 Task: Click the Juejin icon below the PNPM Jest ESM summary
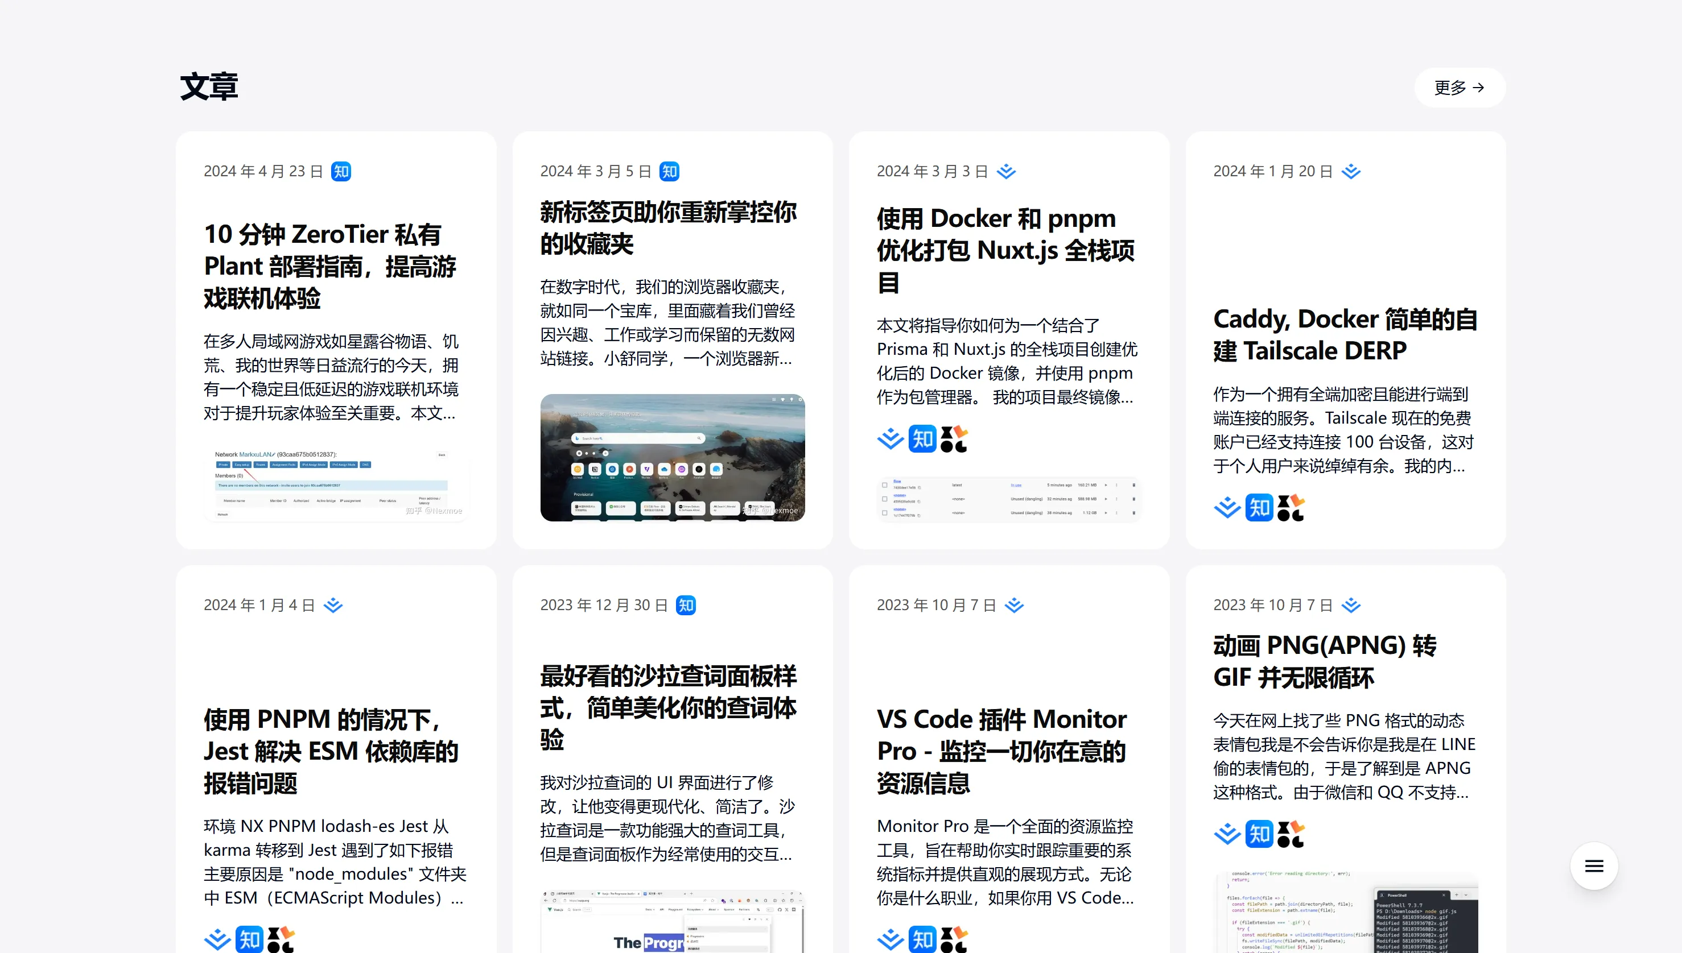pos(217,939)
